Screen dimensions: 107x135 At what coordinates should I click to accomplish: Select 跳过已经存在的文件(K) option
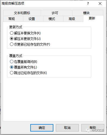pyautogui.click(x=28, y=73)
